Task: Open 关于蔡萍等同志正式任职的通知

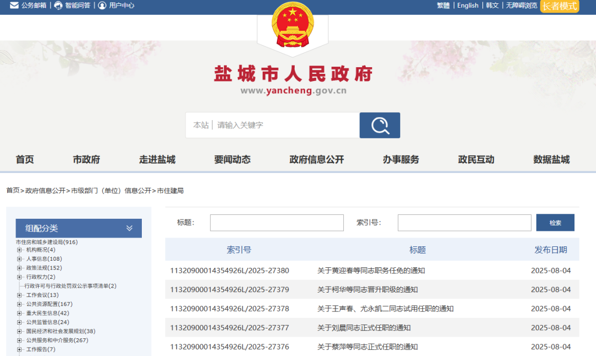Action: [368, 347]
